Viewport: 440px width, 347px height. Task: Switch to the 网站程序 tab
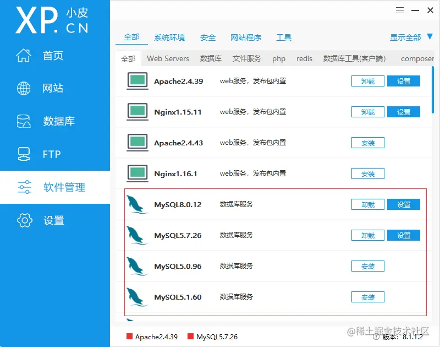pos(246,37)
